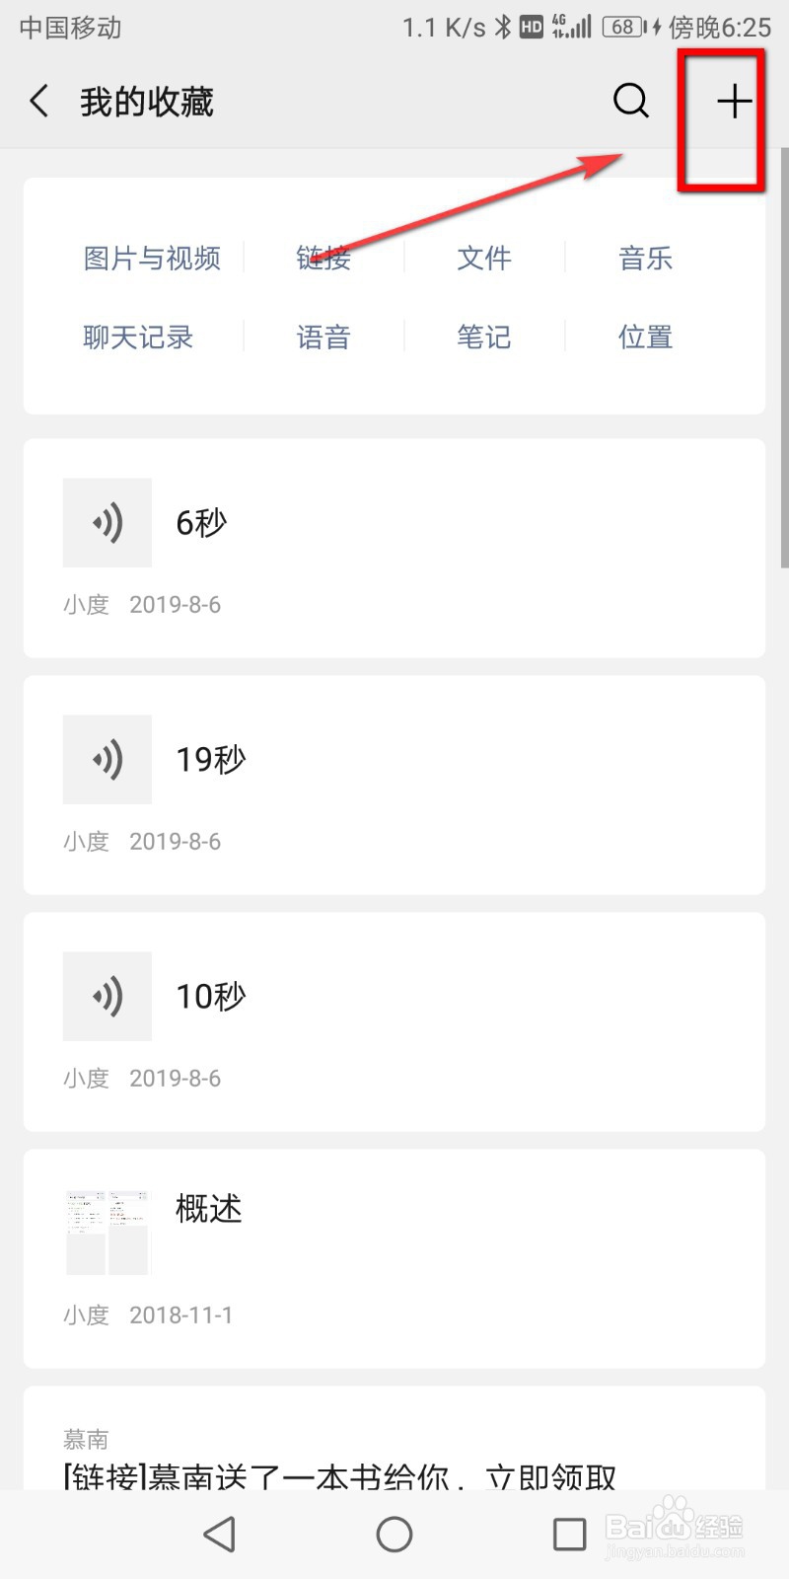Filter favorites by 音乐
Viewport: 789px width, 1579px height.
(645, 259)
